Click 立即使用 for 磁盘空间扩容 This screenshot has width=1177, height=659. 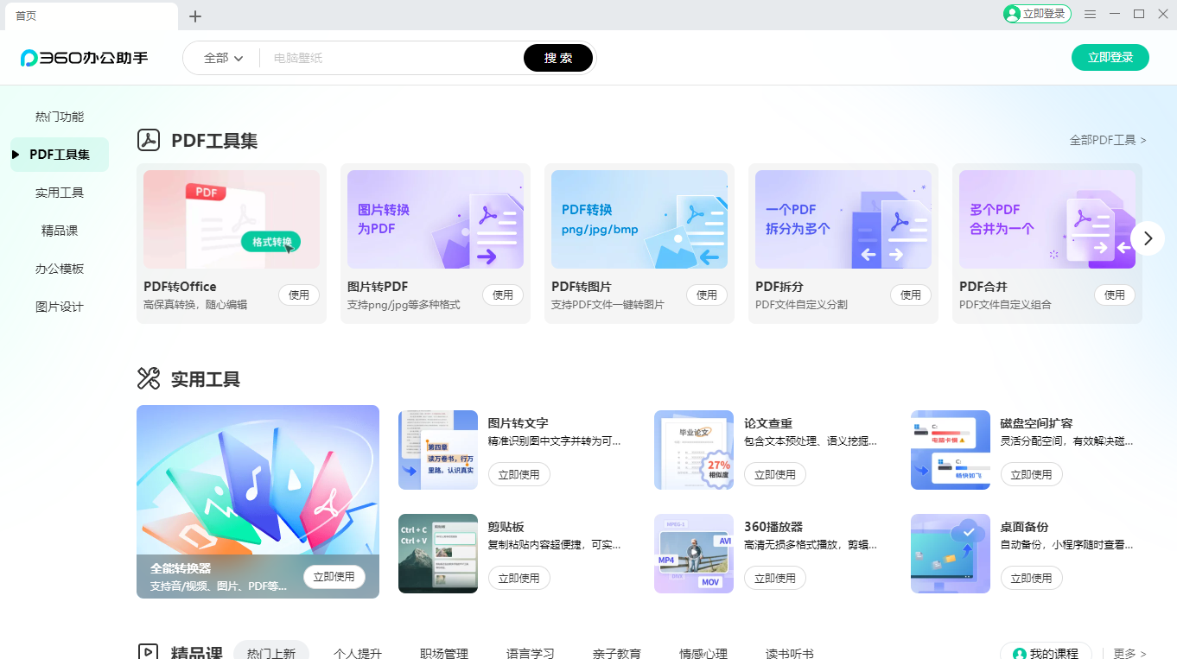[1032, 474]
